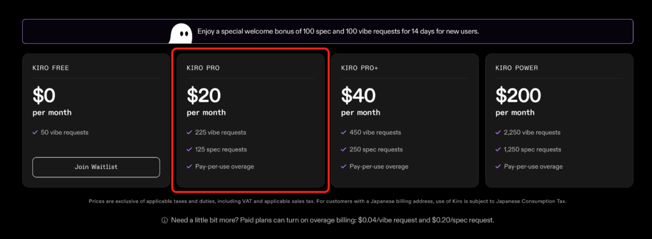Click checkmark beside 450 vibe requests
This screenshot has height=239, width=652.
click(343, 132)
